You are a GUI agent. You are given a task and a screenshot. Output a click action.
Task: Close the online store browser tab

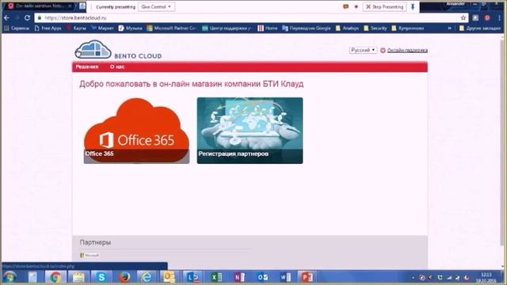pos(70,6)
